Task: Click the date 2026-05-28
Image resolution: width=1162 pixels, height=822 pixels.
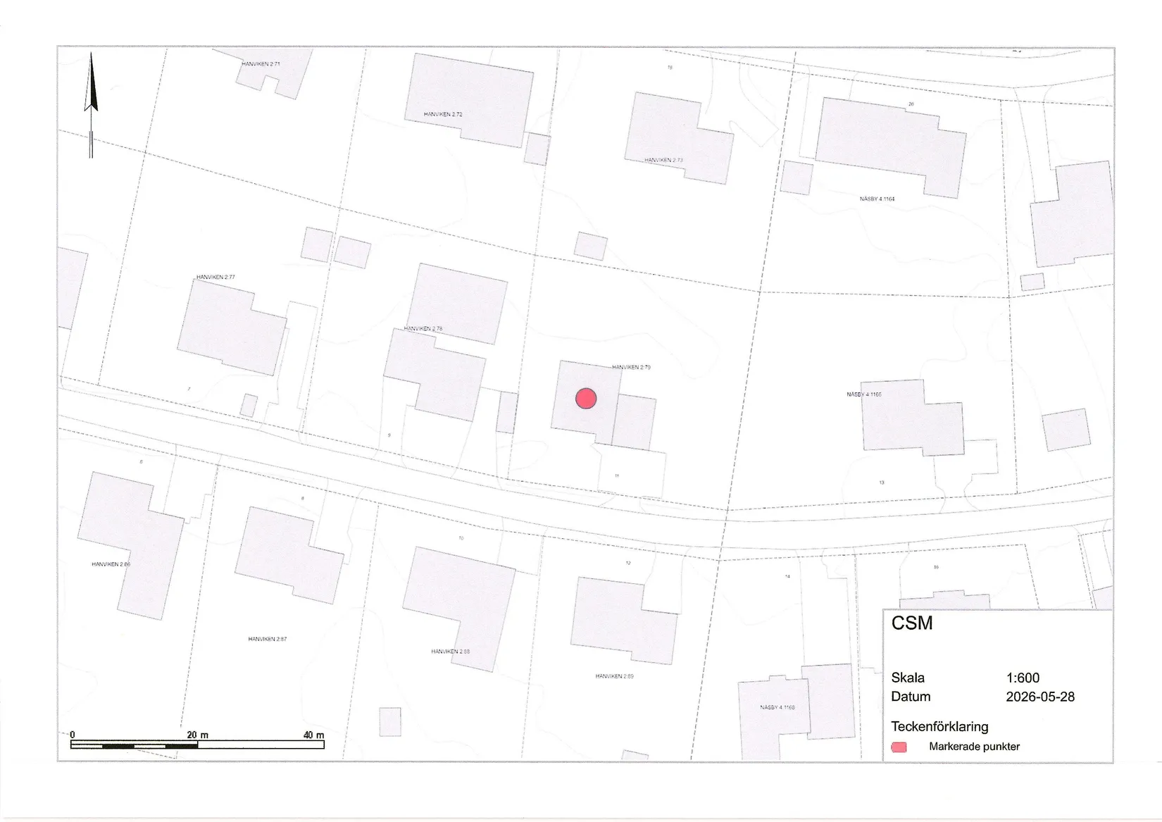Action: (1040, 697)
